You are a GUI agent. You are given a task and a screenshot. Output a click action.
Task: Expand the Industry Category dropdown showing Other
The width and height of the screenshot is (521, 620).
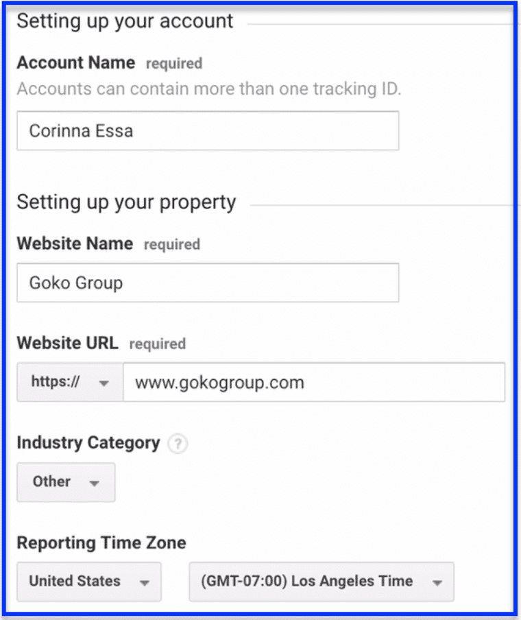pyautogui.click(x=66, y=482)
